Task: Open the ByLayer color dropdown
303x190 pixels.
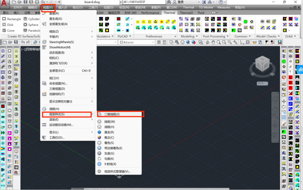Action: pos(137,42)
